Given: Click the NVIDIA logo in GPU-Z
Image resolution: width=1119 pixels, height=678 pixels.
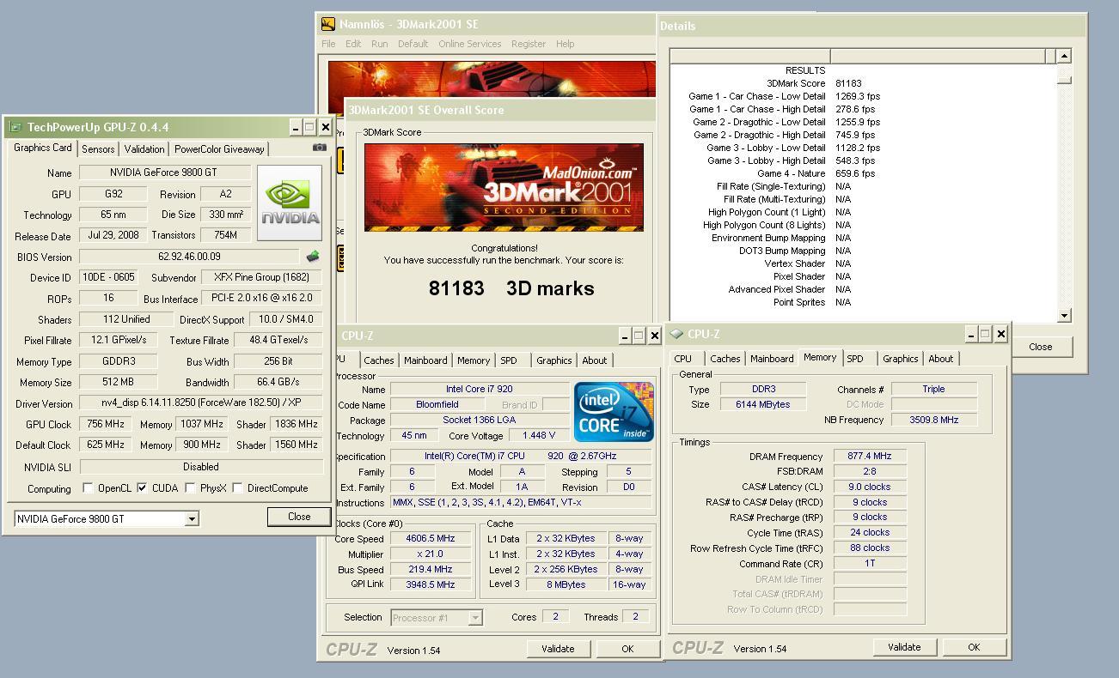Looking at the screenshot, I should pos(290,203).
